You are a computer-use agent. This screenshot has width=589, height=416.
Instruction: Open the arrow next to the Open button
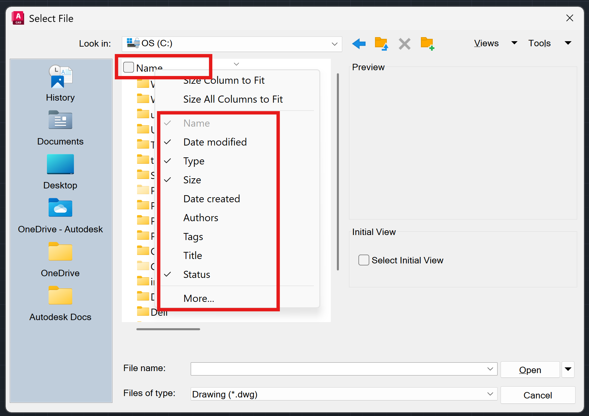click(x=568, y=369)
